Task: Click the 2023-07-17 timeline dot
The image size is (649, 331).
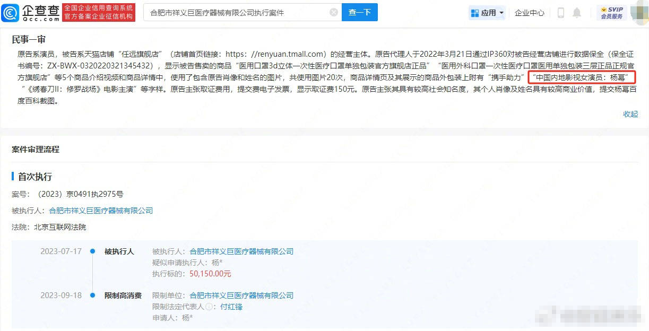Action: 92,251
